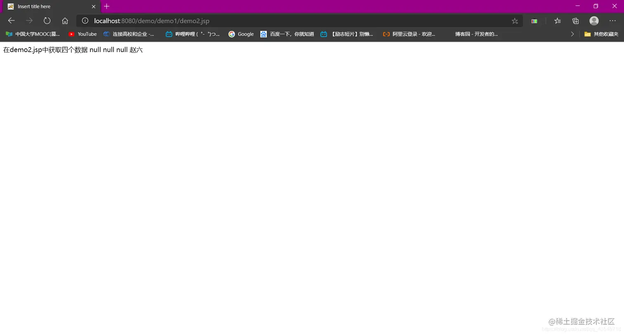Open the Google bookmark

pos(241,34)
